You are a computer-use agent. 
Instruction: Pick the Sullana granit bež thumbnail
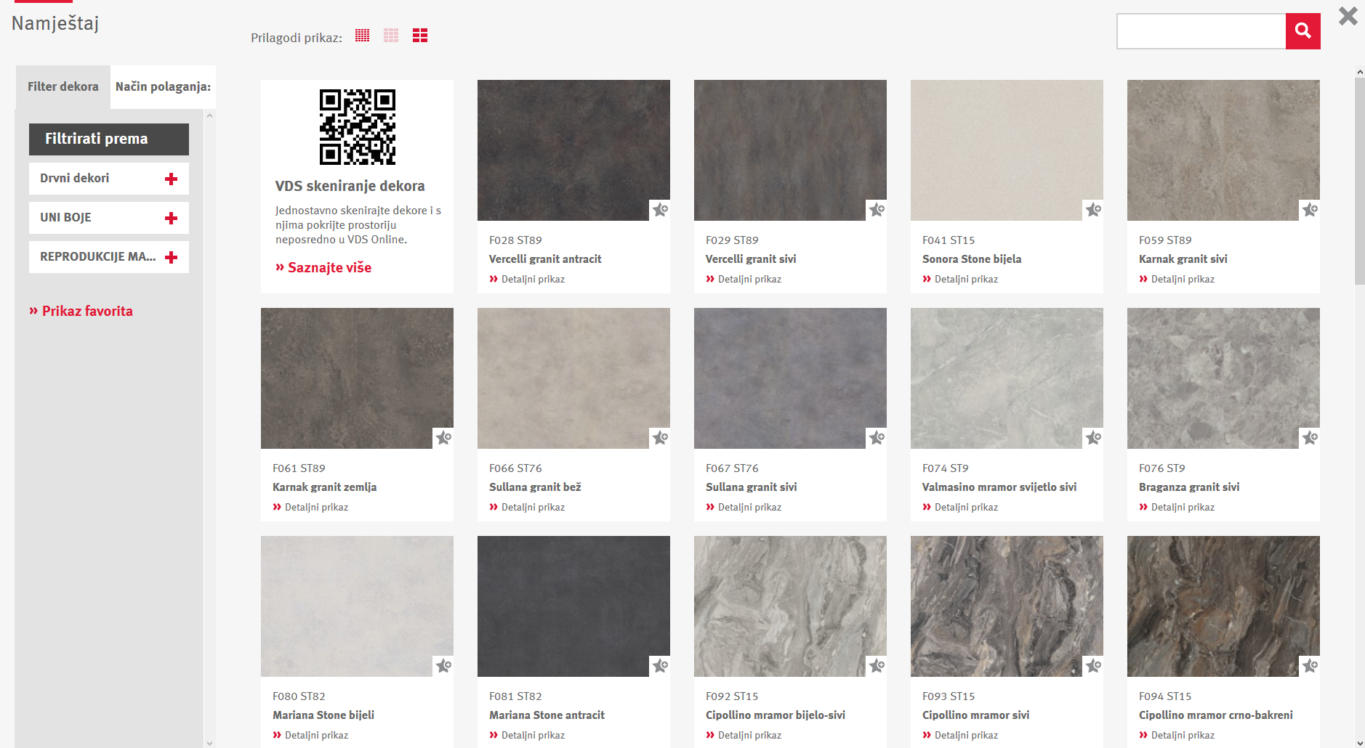pyautogui.click(x=573, y=378)
